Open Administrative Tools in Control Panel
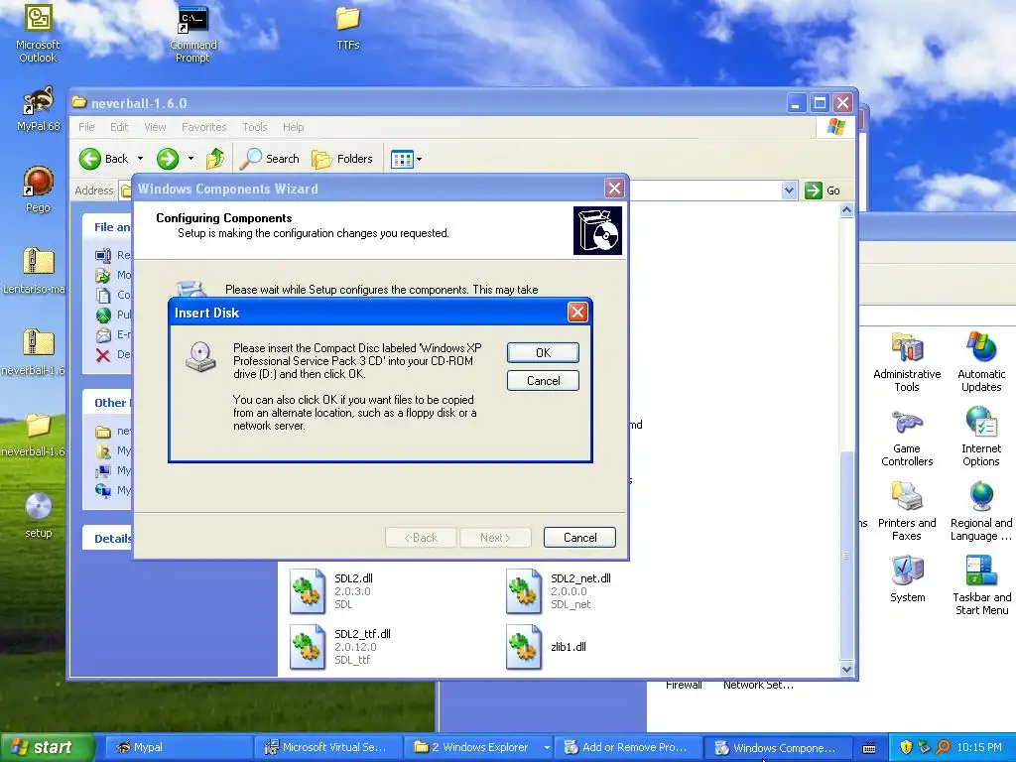Screen dimensions: 1016x762 click(x=907, y=363)
